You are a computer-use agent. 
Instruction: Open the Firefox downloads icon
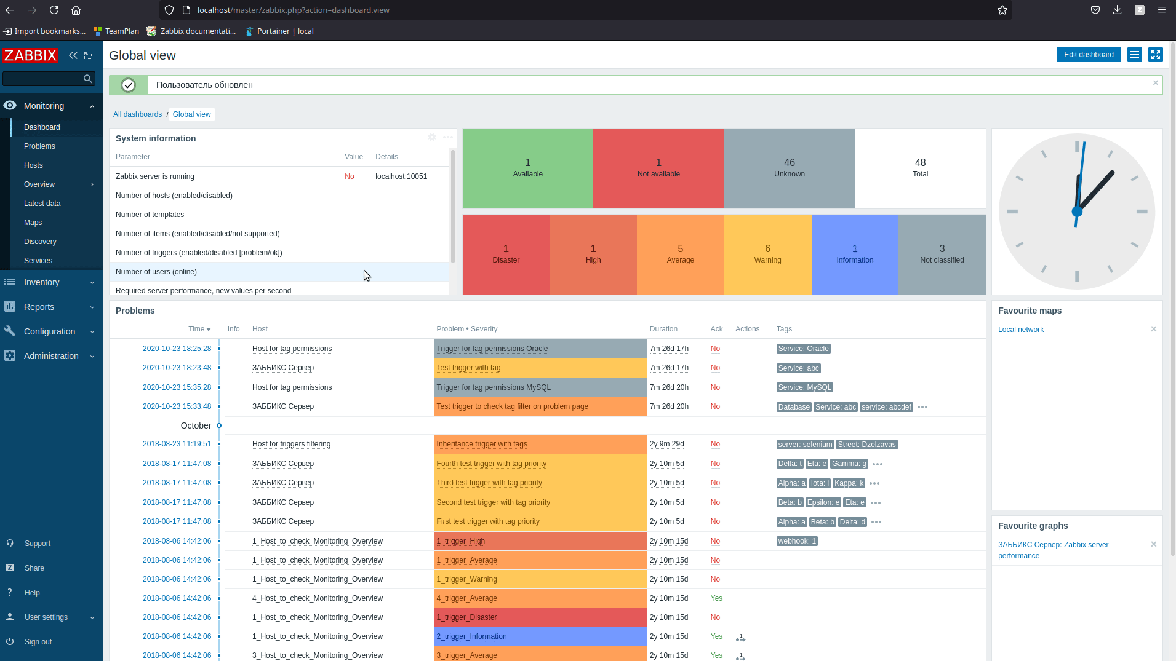click(1117, 10)
